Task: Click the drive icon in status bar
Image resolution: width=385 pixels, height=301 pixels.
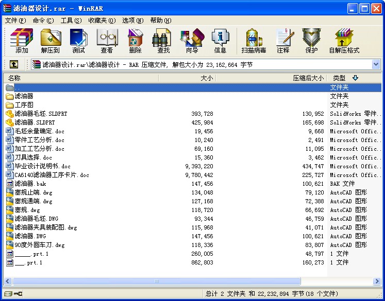Action: pos(8,294)
